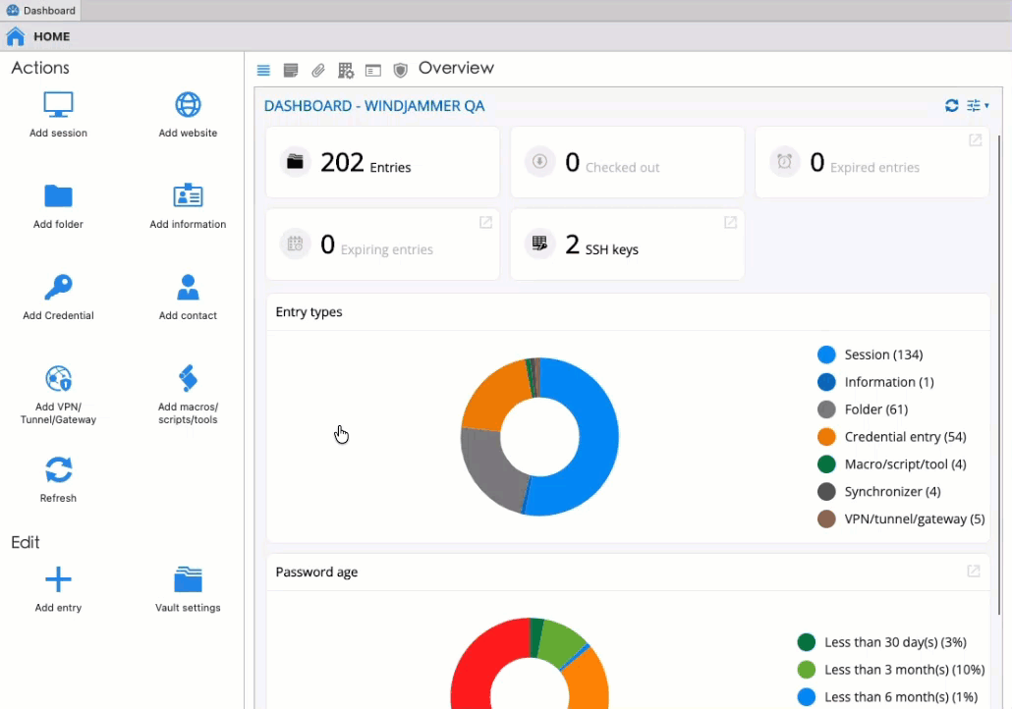
Task: Click the Refresh action in sidebar
Action: point(58,469)
